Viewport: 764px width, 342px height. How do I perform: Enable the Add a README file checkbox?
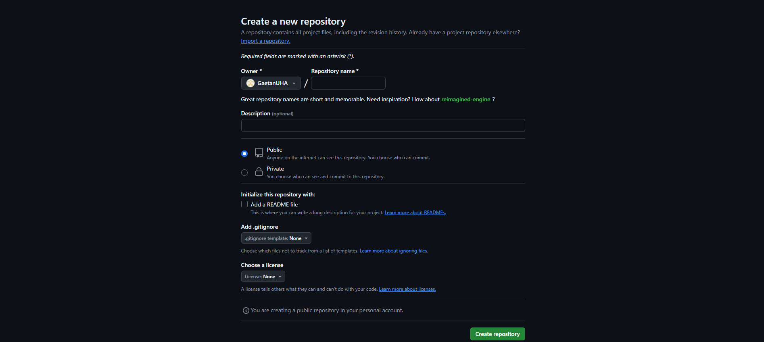pos(244,204)
